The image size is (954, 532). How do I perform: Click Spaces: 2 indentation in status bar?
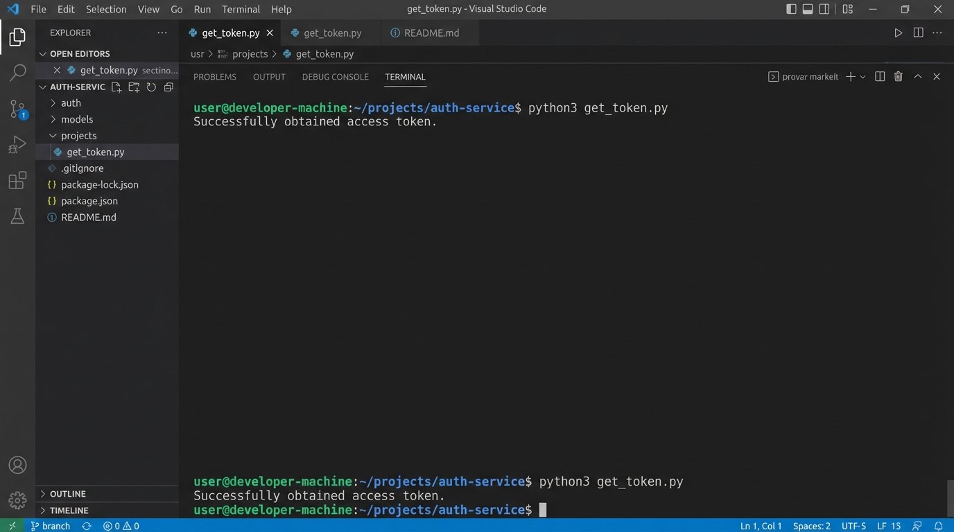pos(811,526)
